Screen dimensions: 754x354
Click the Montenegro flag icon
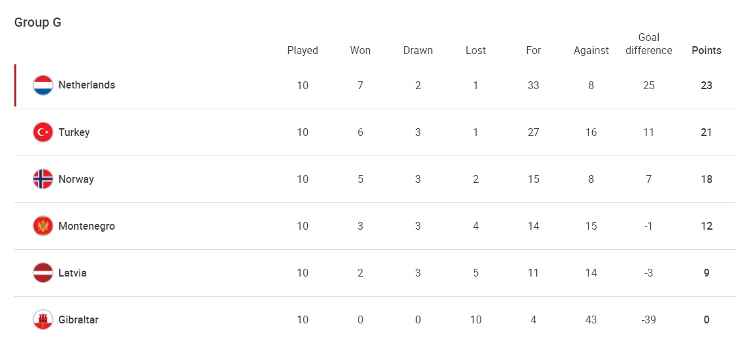(43, 226)
